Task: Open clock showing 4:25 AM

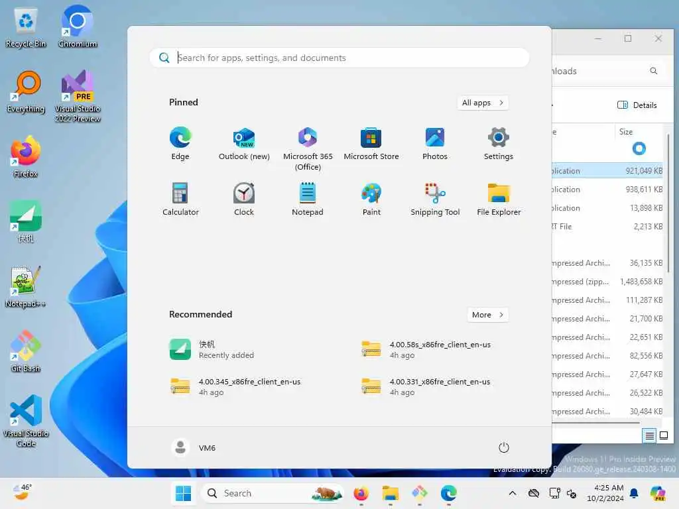Action: [x=605, y=493]
